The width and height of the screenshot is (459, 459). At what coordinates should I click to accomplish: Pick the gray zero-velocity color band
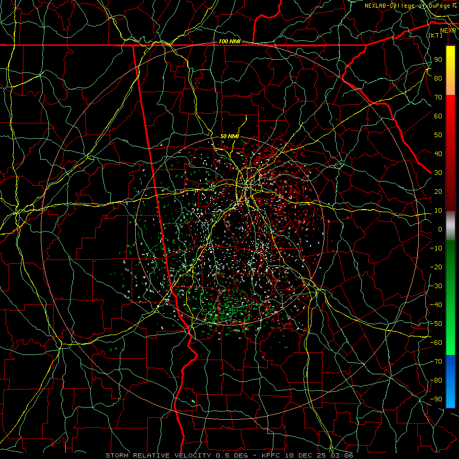[x=450, y=225]
